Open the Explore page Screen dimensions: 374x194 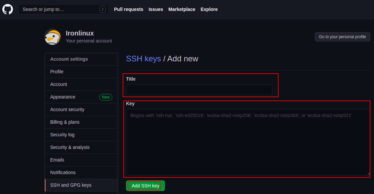209,9
